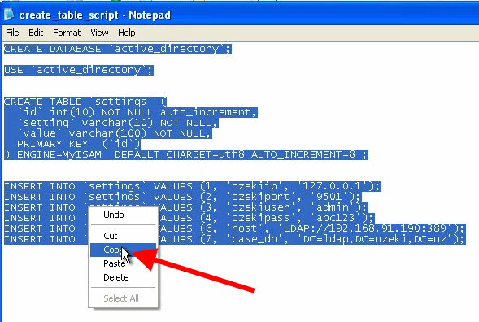
Task: Choose Undo from the context menu
Action: click(123, 215)
